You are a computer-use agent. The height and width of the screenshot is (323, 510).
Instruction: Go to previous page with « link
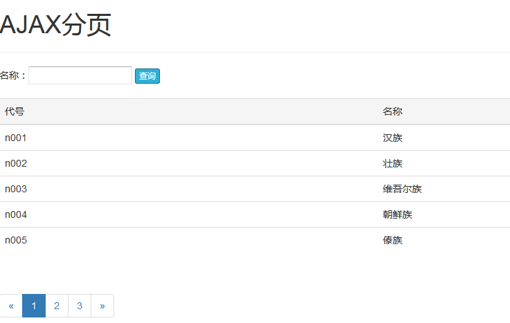[11, 306]
